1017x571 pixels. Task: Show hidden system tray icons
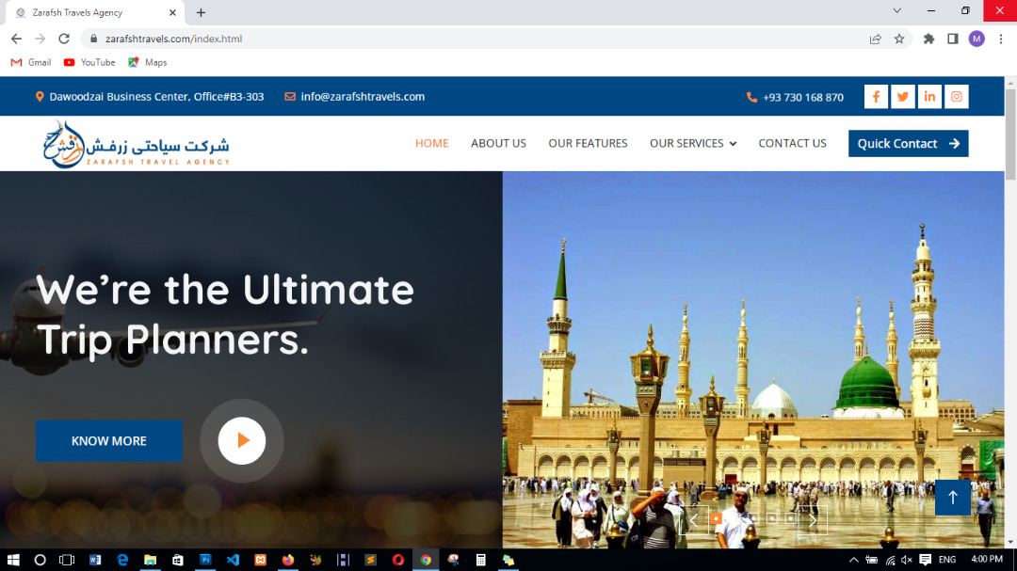[x=853, y=560]
